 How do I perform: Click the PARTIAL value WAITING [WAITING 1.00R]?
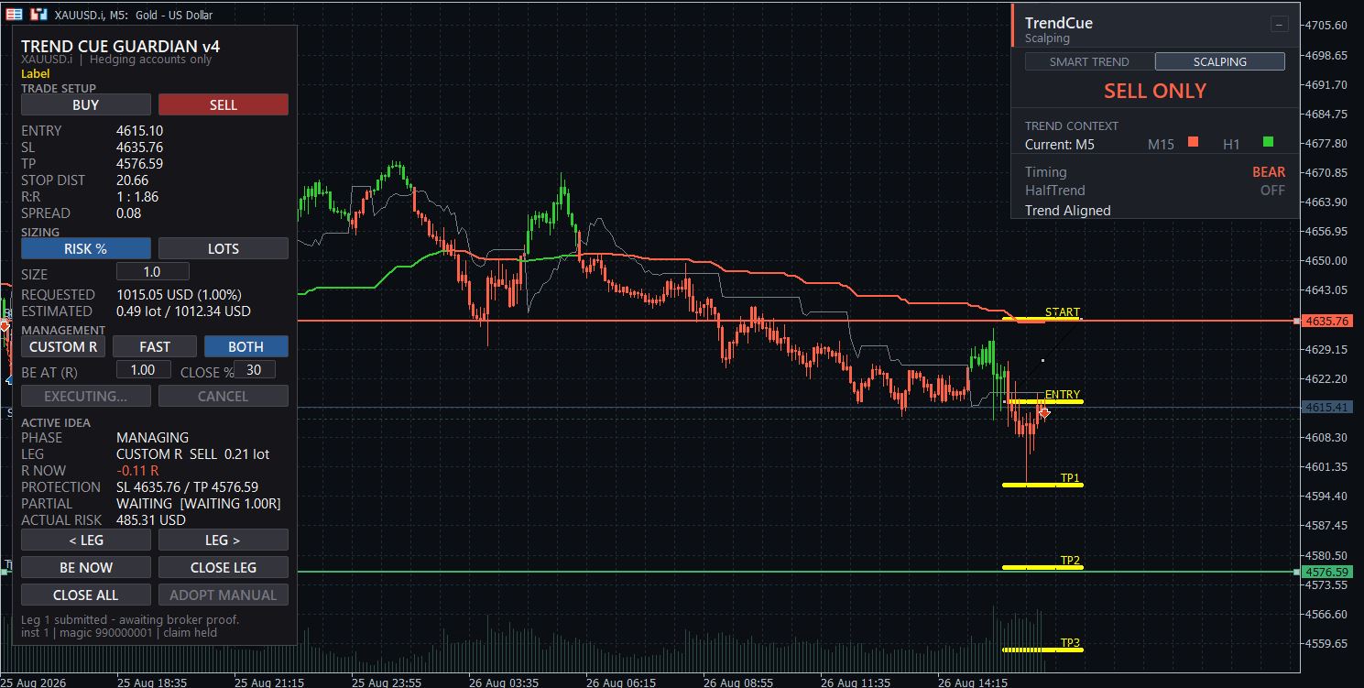point(199,504)
